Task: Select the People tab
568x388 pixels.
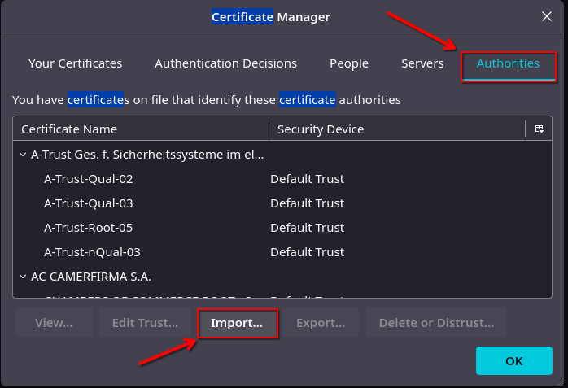Action: point(349,63)
